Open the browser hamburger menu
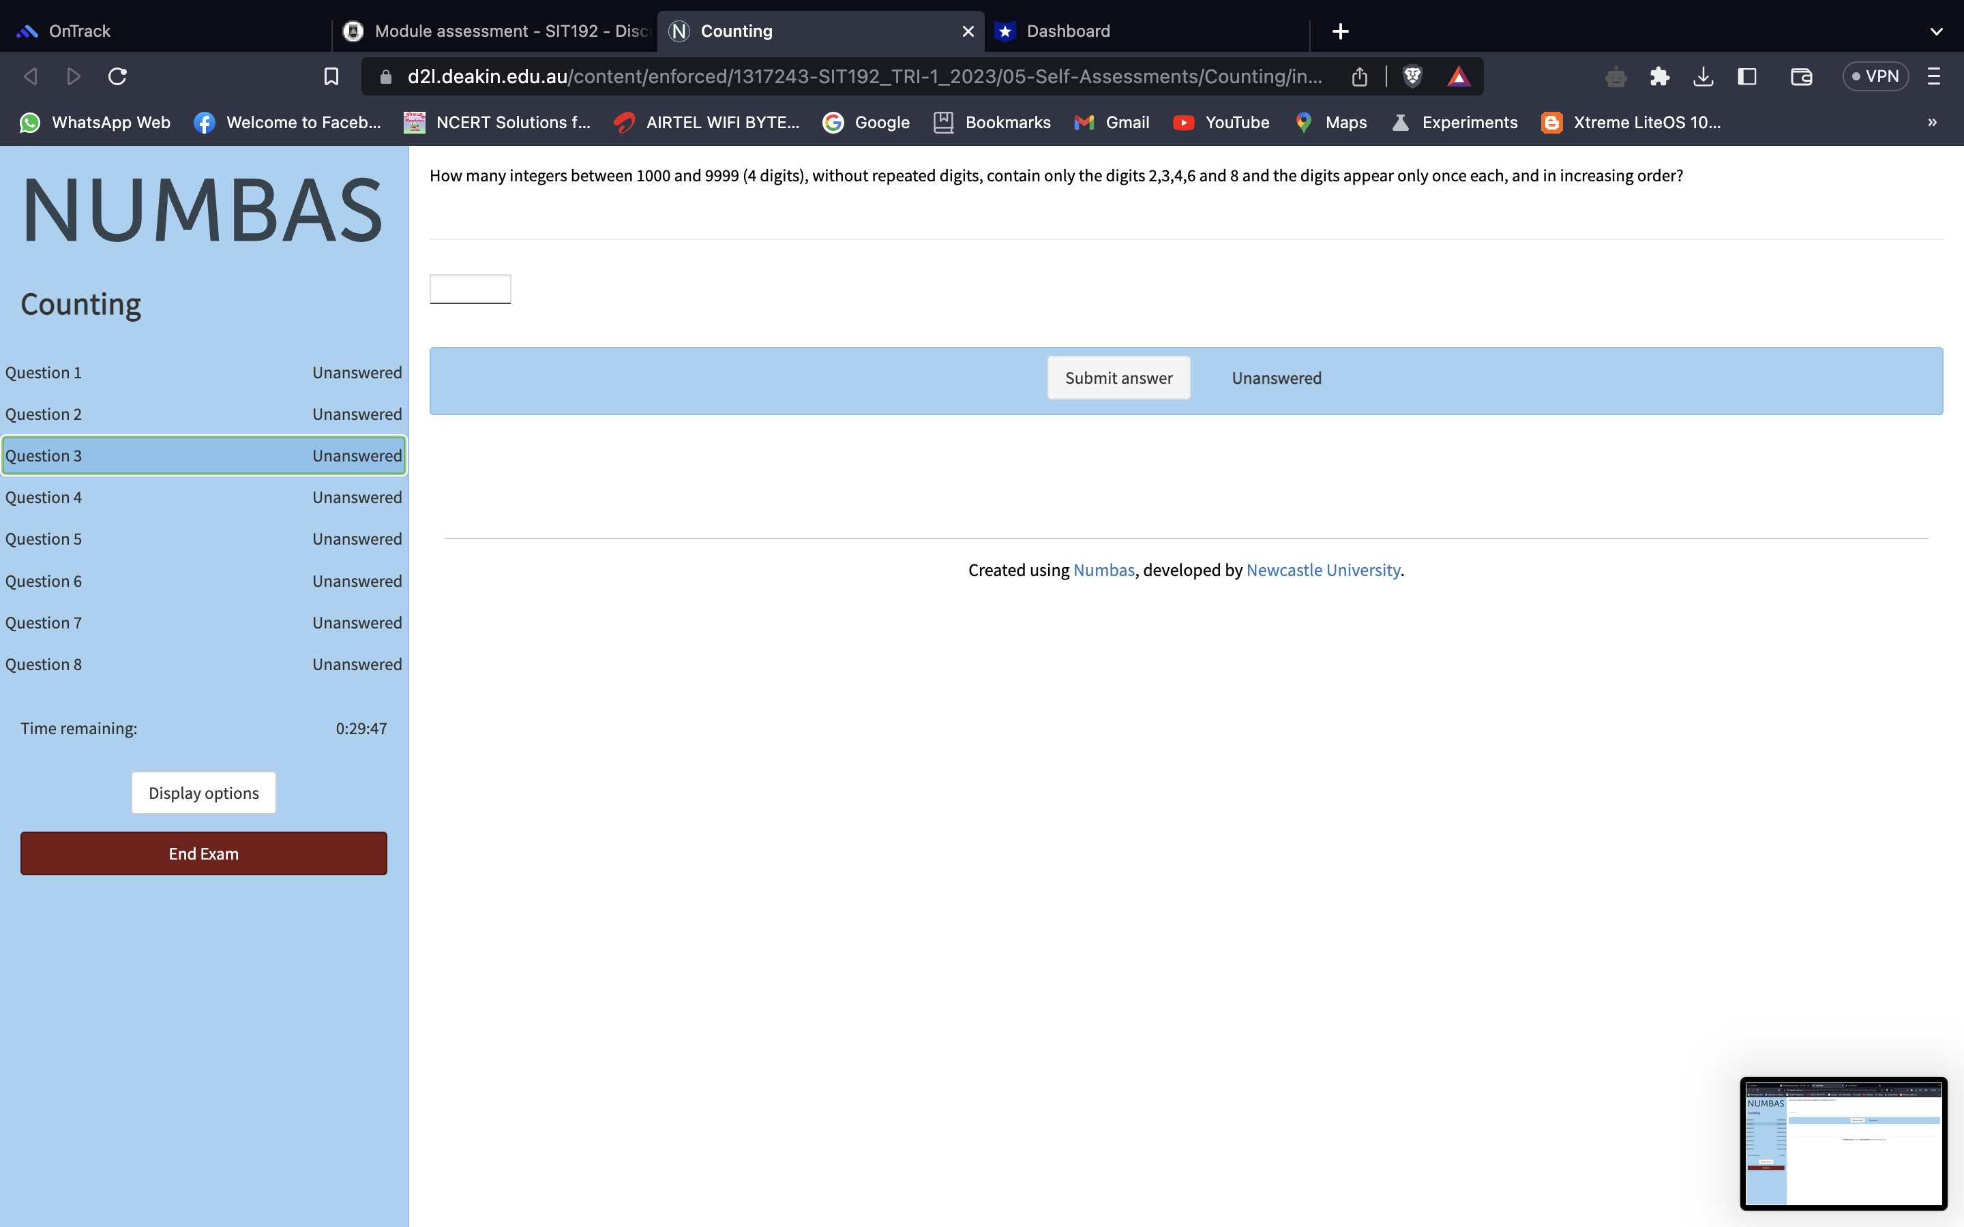Image resolution: width=1964 pixels, height=1227 pixels. (1934, 76)
